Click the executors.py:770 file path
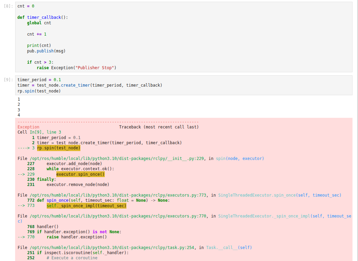Screen dimensions: 358x261 coord(118,216)
